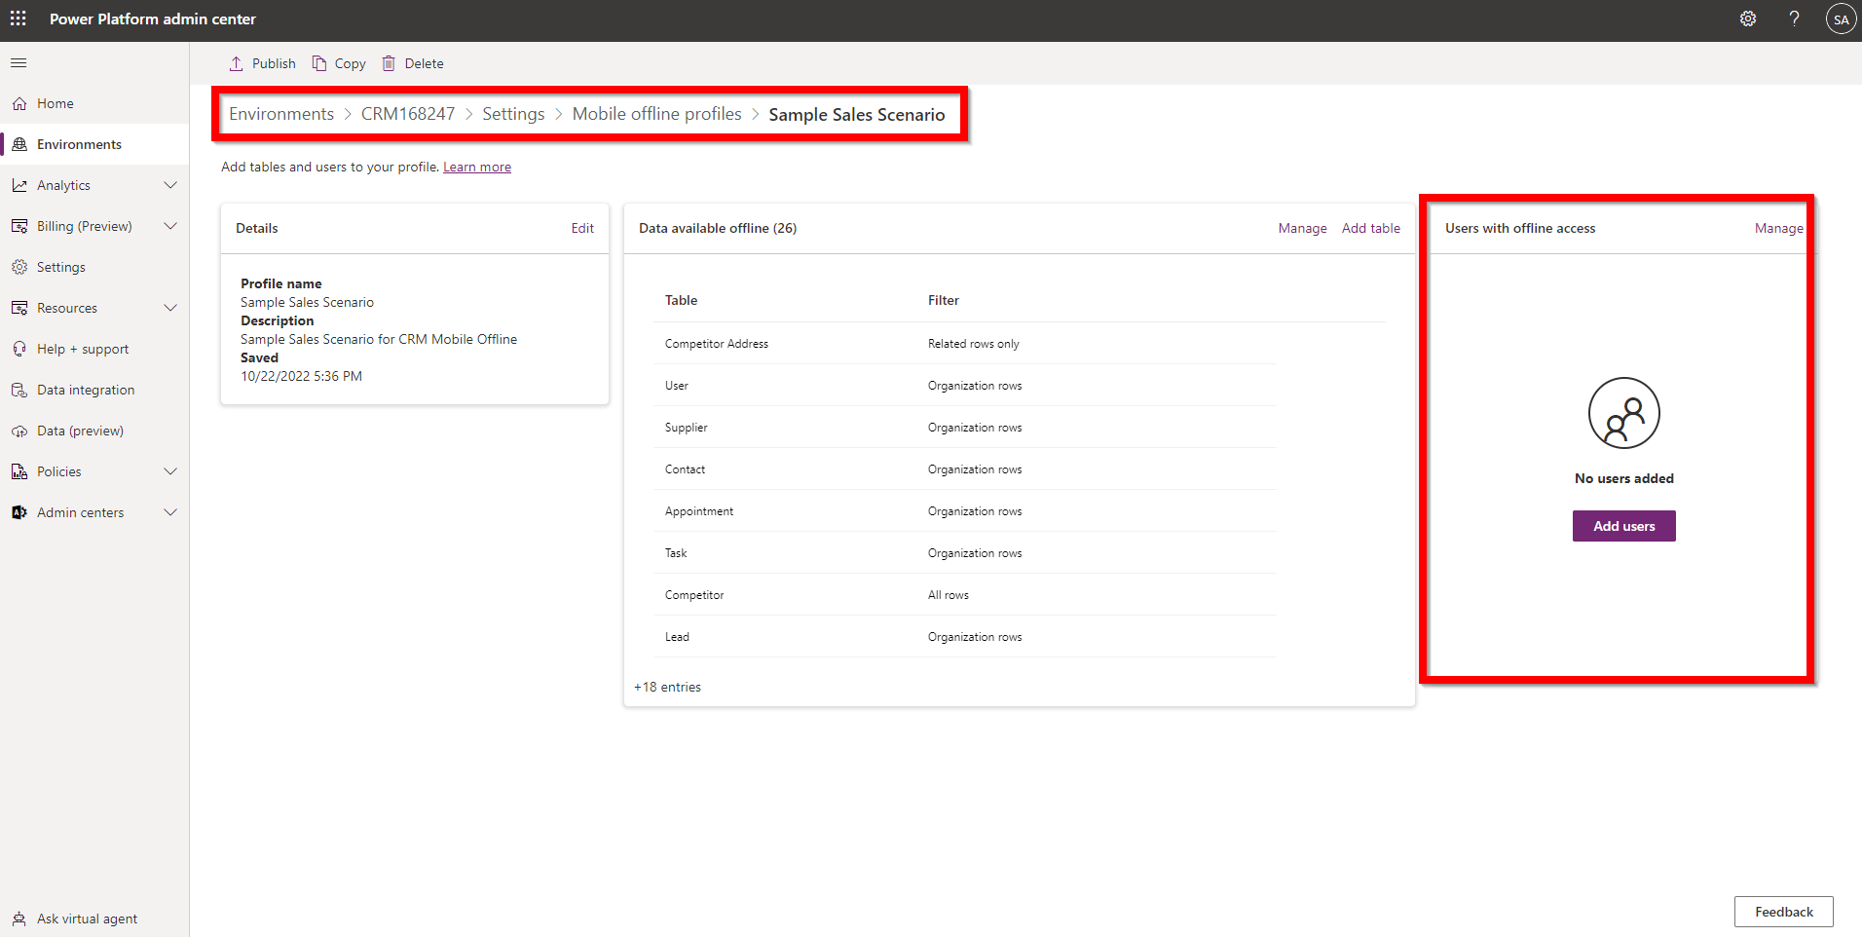Select the Competitor Address table row
The height and width of the screenshot is (937, 1862).
965,343
